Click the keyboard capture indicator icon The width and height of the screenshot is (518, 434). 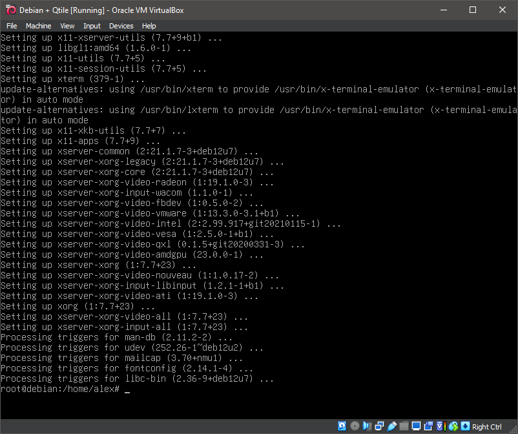pyautogui.click(x=465, y=426)
